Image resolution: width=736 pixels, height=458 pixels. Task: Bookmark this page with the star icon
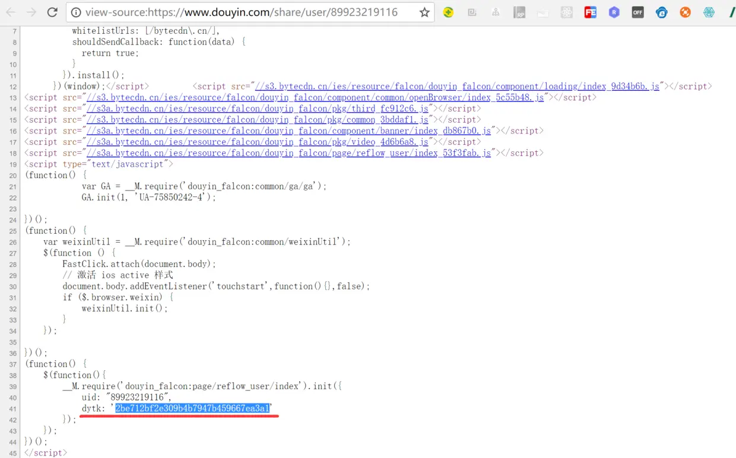[x=424, y=12]
